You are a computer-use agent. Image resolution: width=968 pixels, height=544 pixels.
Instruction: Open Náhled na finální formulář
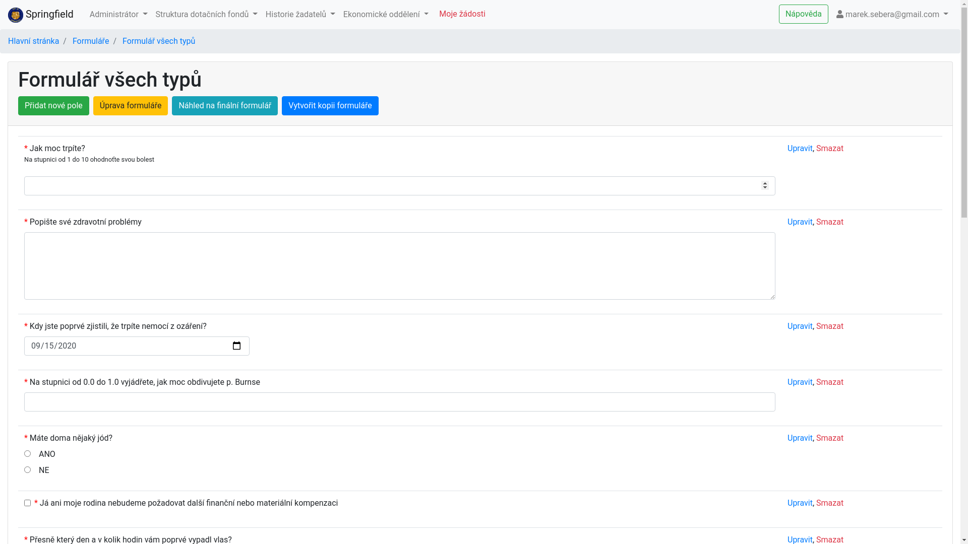(x=225, y=106)
